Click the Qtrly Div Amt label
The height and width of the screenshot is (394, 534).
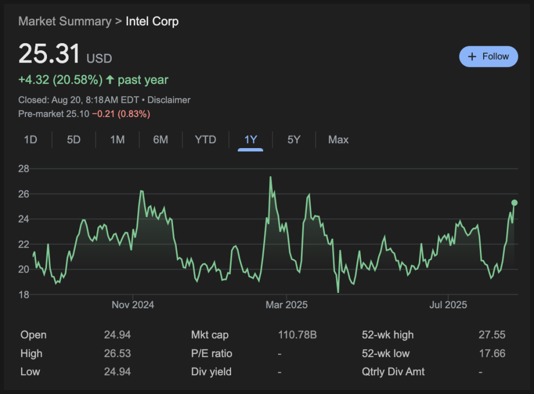pyautogui.click(x=393, y=372)
